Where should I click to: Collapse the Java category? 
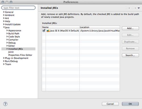pyautogui.click(x=4, y=28)
